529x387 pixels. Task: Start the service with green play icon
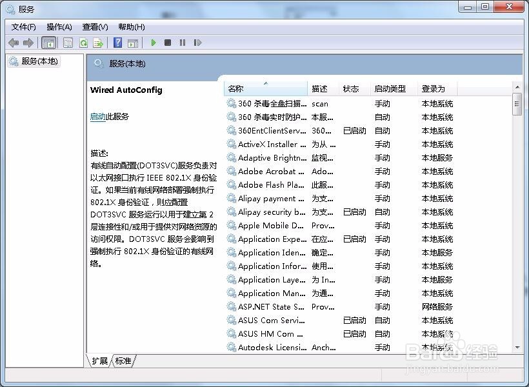click(153, 43)
